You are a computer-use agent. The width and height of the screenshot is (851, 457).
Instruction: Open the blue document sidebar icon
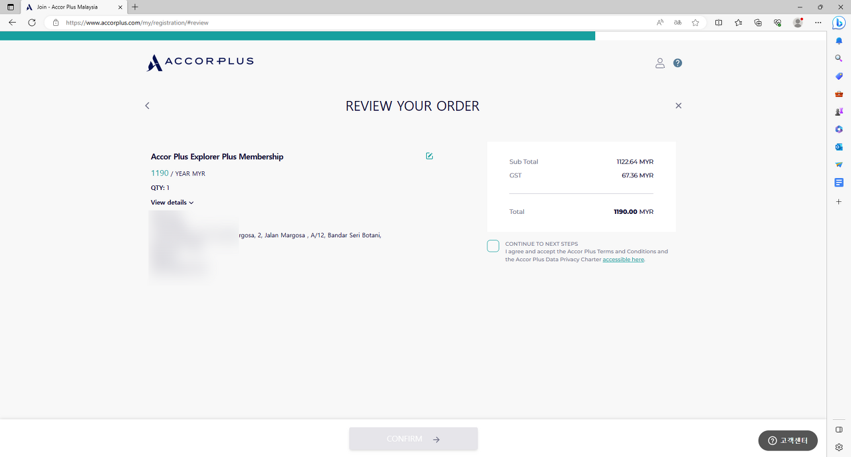839,182
